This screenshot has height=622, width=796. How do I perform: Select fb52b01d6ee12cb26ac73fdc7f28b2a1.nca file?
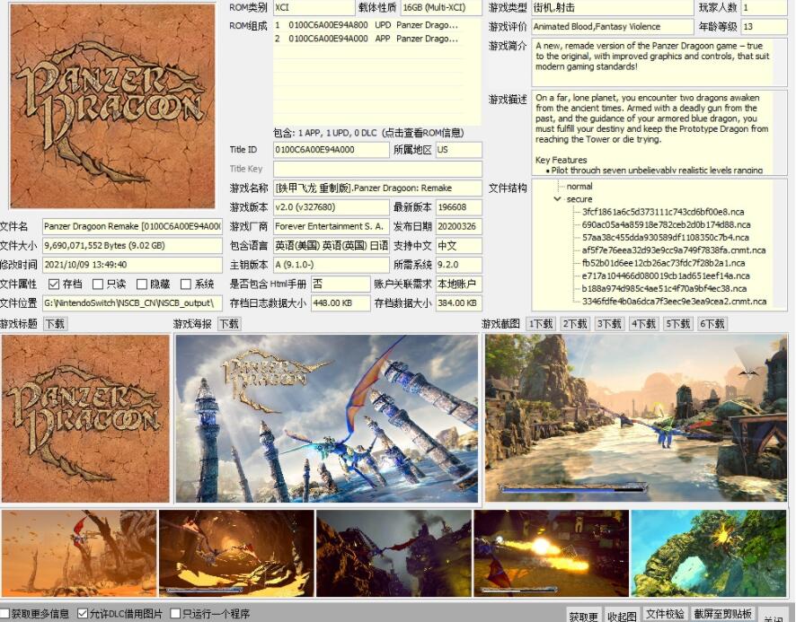[663, 263]
